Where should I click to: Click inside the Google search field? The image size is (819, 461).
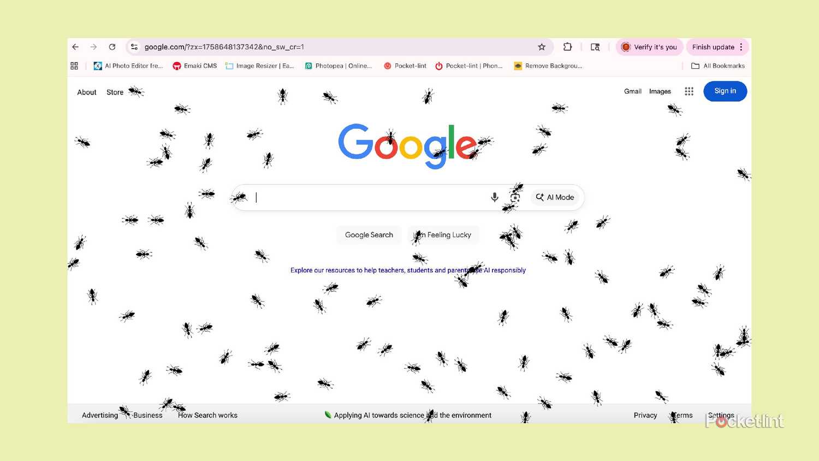point(371,197)
